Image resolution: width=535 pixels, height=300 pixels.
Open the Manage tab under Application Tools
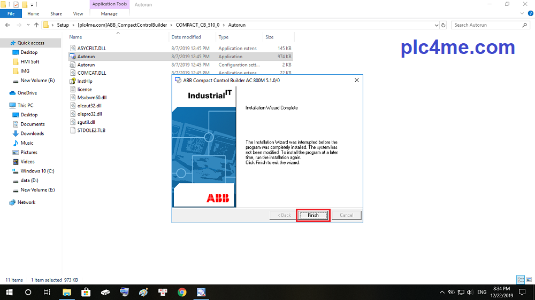[109, 14]
